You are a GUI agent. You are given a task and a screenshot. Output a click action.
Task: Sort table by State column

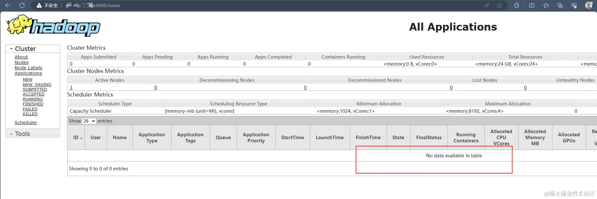coord(398,138)
